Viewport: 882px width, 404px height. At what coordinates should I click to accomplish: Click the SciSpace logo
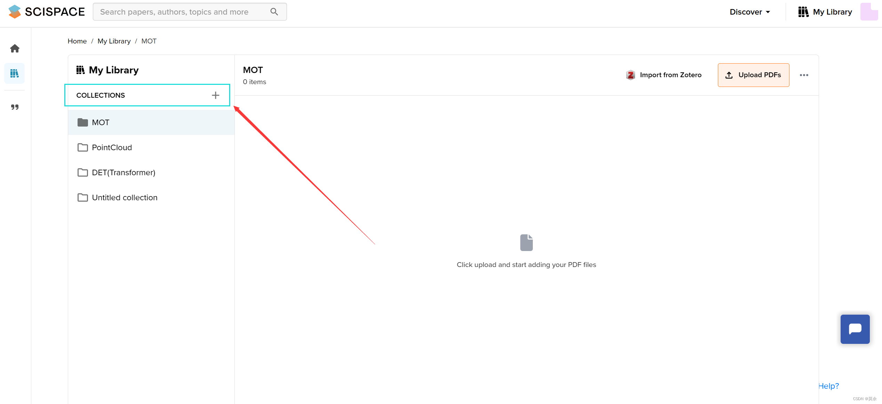(x=46, y=12)
